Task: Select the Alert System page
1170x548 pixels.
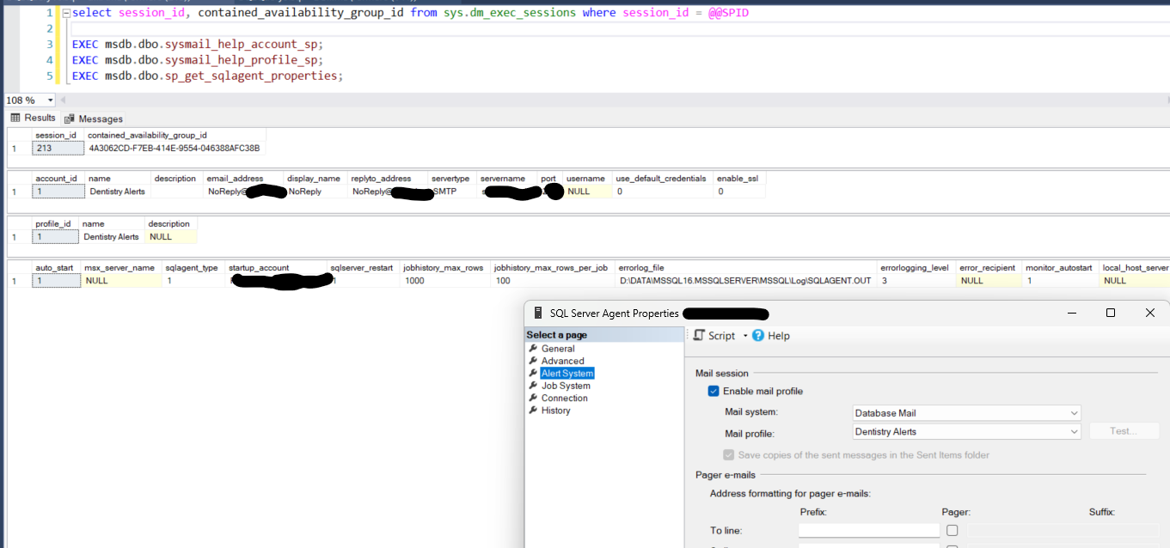Action: click(x=567, y=374)
